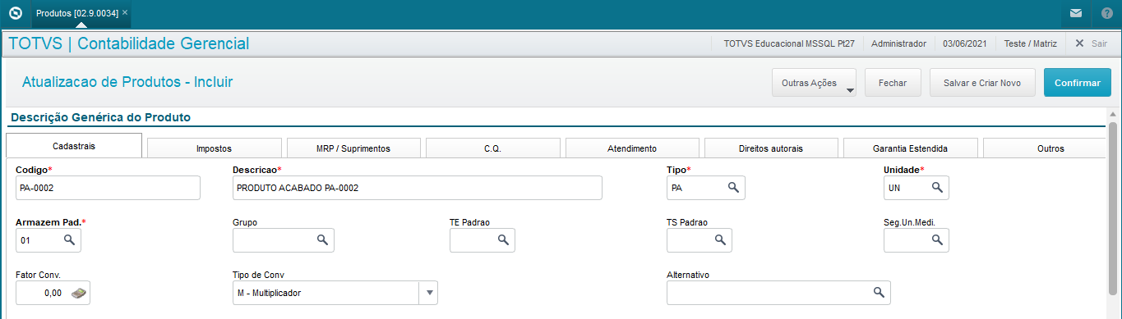The image size is (1122, 319).
Task: Close the Produtos [02.9.0034] tab
Action: pos(125,13)
